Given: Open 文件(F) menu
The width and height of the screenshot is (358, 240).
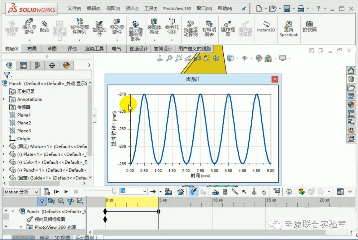Looking at the screenshot, I should 74,9.
